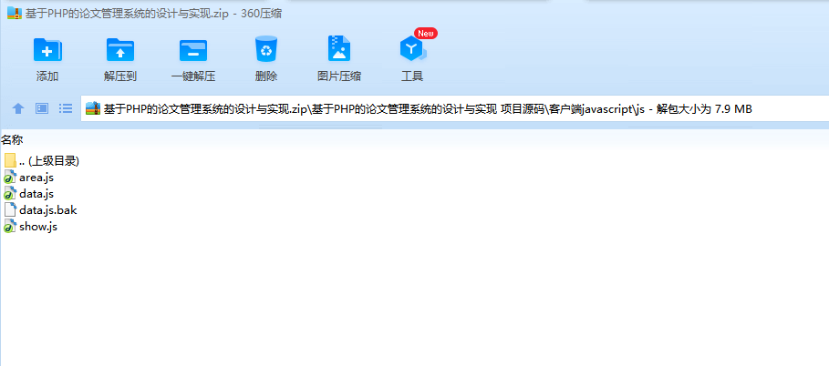The width and height of the screenshot is (829, 366).
Task: Click the 360压缩 title bar app icon
Action: tap(15, 14)
